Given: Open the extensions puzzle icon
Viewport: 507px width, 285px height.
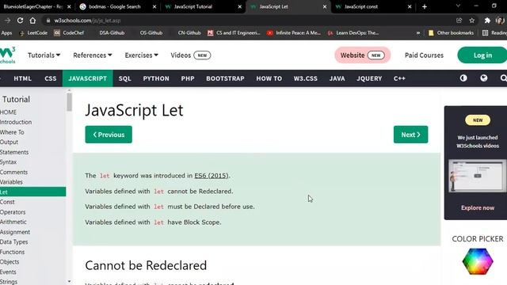Looking at the screenshot, I should tap(487, 21).
